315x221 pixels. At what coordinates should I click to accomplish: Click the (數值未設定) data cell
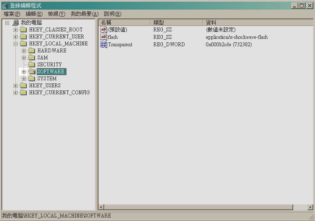coord(220,30)
